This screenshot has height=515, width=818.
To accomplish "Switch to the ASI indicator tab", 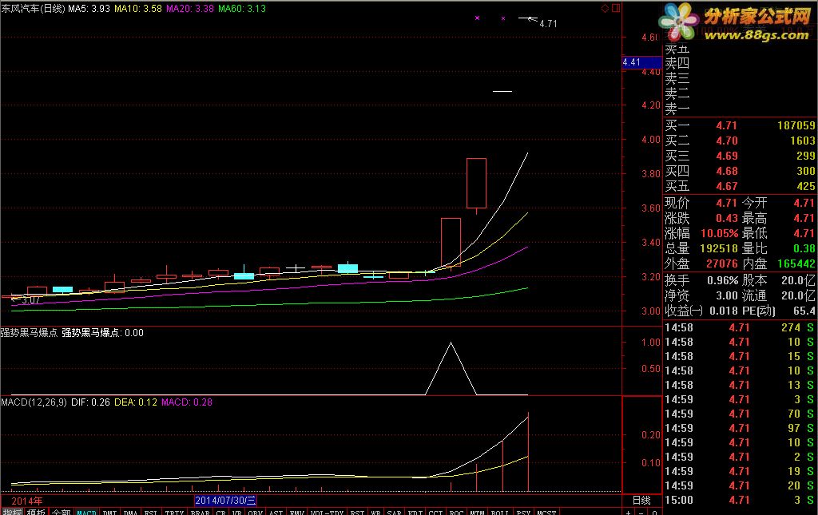I will (276, 513).
